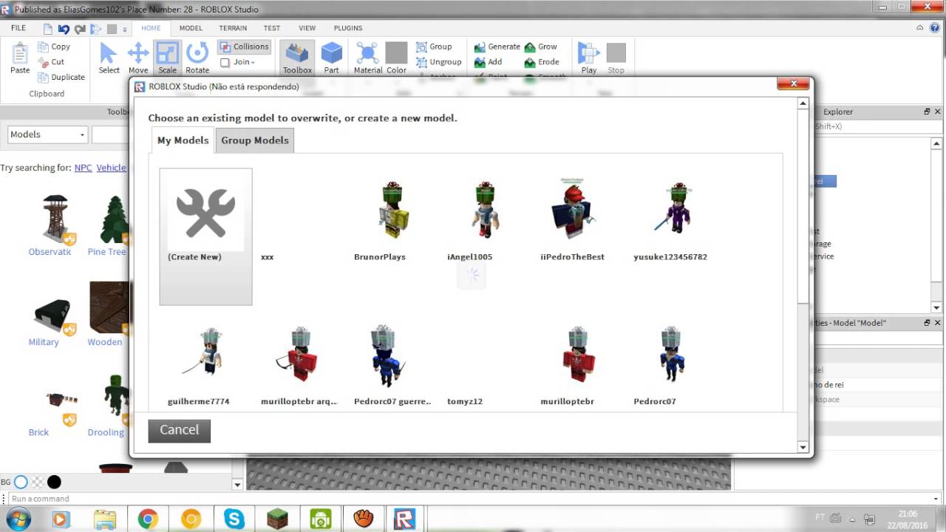
Task: Open Skype from the taskbar
Action: (234, 519)
